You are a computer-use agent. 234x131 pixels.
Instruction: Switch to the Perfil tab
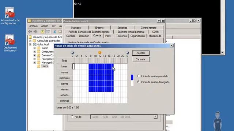108,36
